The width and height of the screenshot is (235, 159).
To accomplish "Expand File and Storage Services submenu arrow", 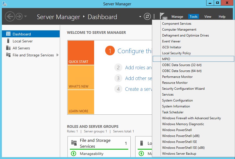I will (x=57, y=55).
